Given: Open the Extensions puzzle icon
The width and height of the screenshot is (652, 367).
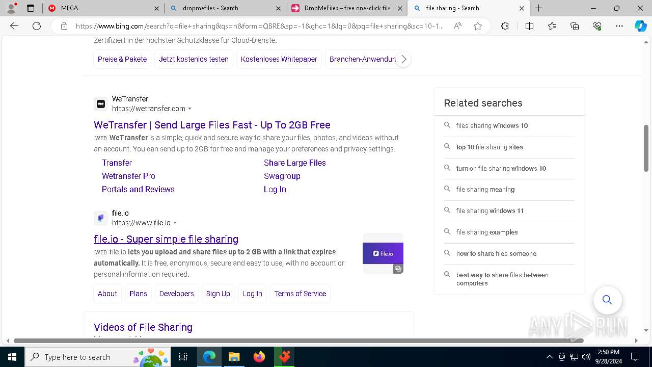Looking at the screenshot, I should (505, 26).
